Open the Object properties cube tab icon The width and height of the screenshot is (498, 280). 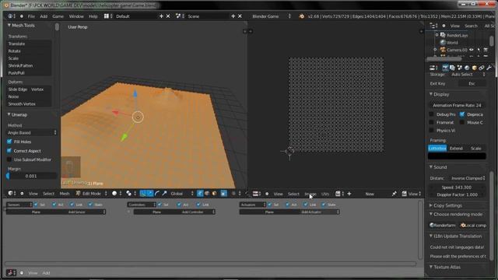coord(474,68)
